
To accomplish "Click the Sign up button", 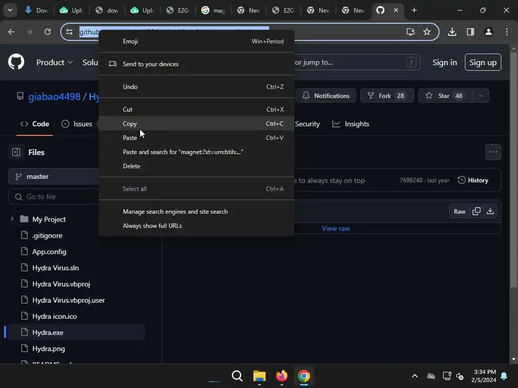I will click(483, 62).
